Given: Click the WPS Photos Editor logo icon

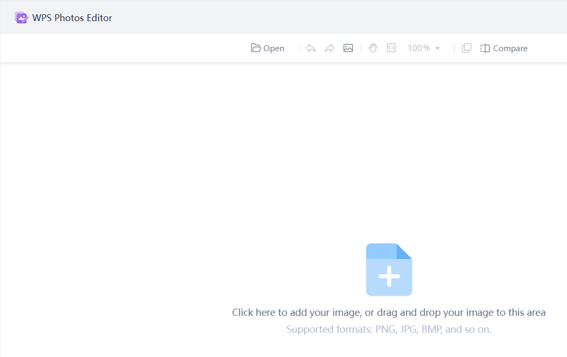Looking at the screenshot, I should click(21, 17).
